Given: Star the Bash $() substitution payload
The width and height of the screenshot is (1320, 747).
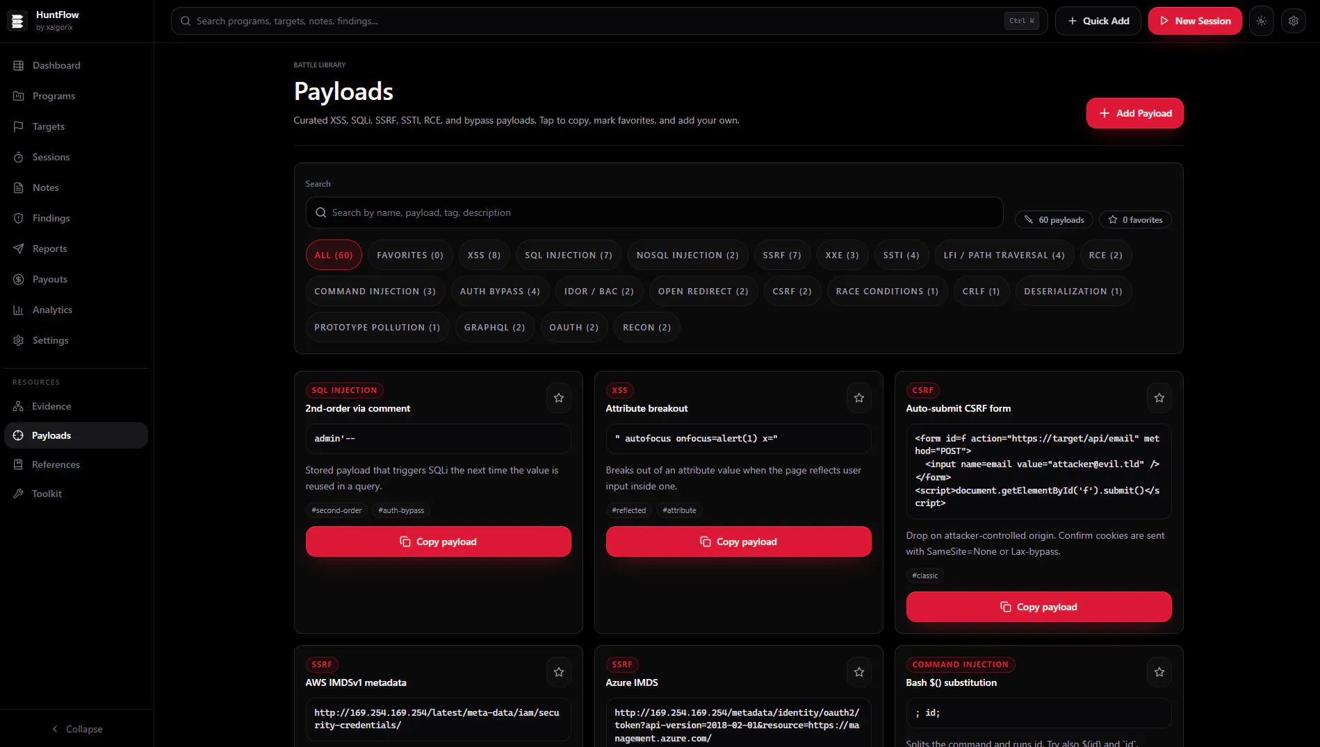Looking at the screenshot, I should (1159, 672).
